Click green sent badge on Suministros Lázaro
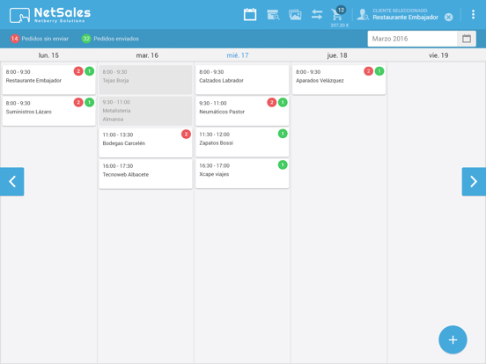486x364 pixels. (x=89, y=102)
